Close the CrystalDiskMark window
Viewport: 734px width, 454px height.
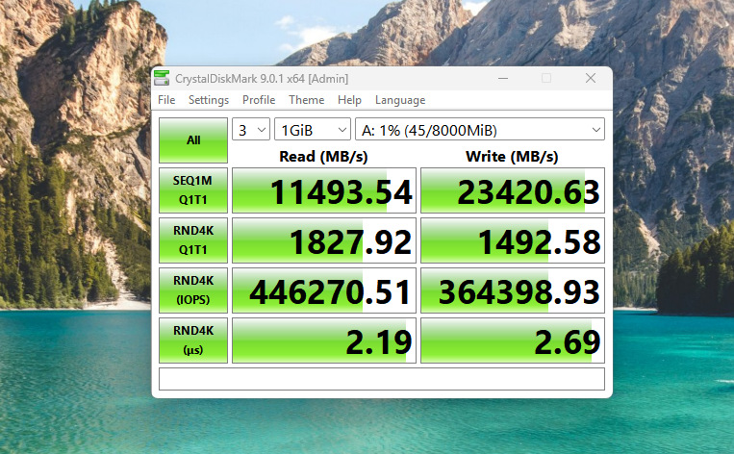tap(591, 78)
